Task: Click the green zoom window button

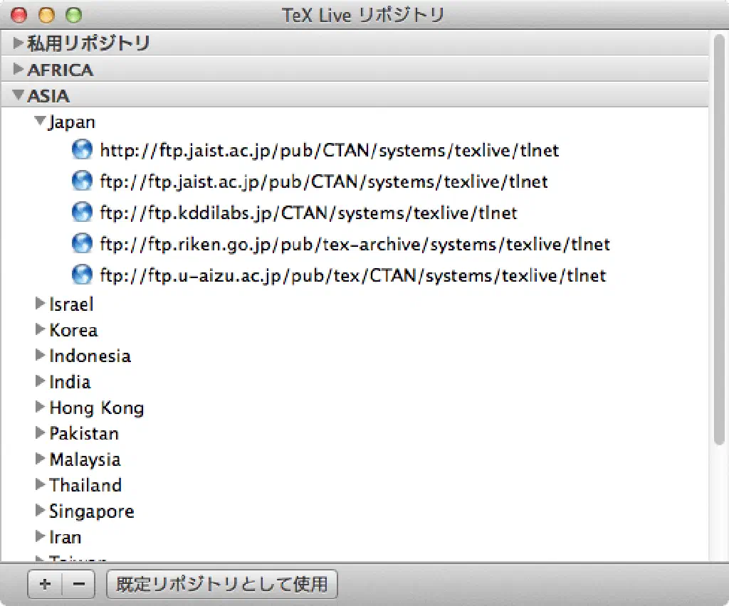Action: click(73, 14)
